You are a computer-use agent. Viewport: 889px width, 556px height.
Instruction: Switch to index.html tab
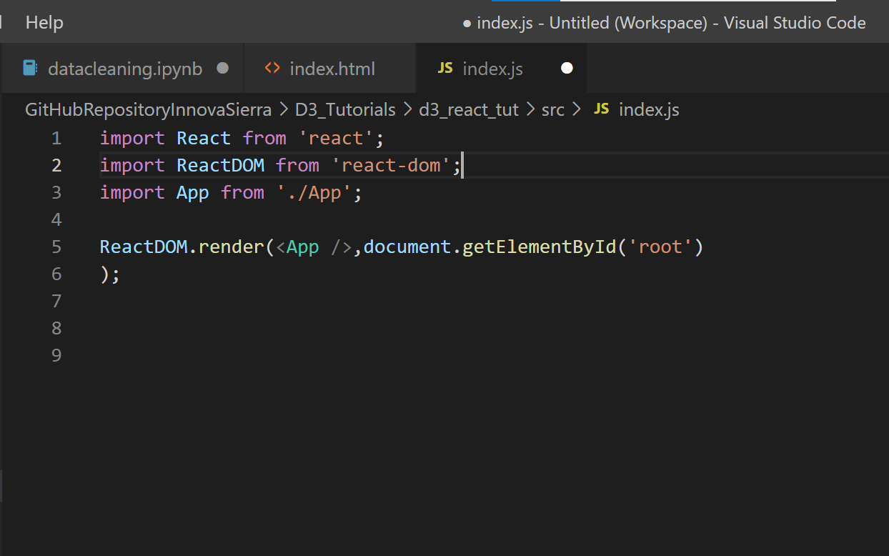[x=330, y=69]
